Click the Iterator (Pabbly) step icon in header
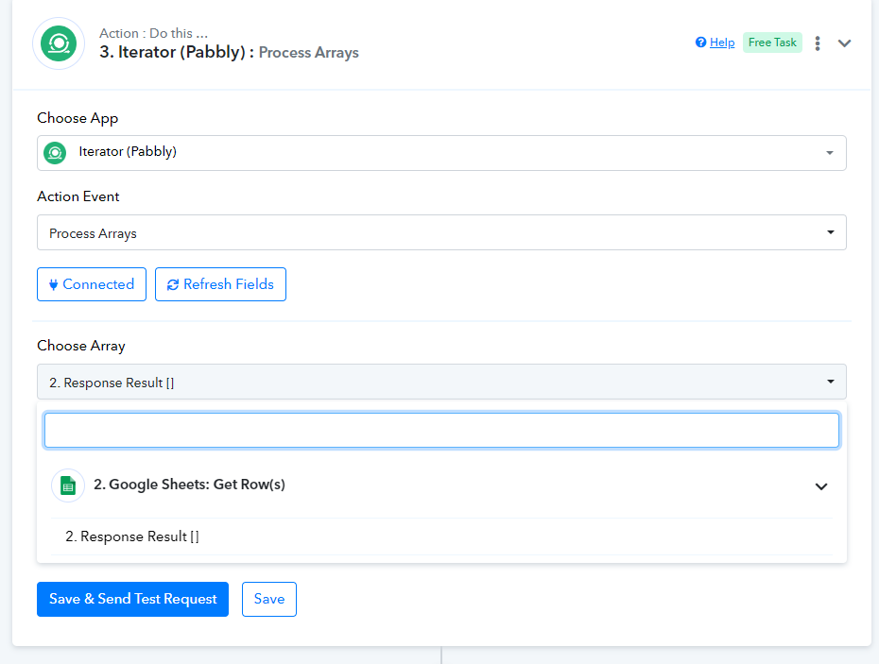 [59, 43]
